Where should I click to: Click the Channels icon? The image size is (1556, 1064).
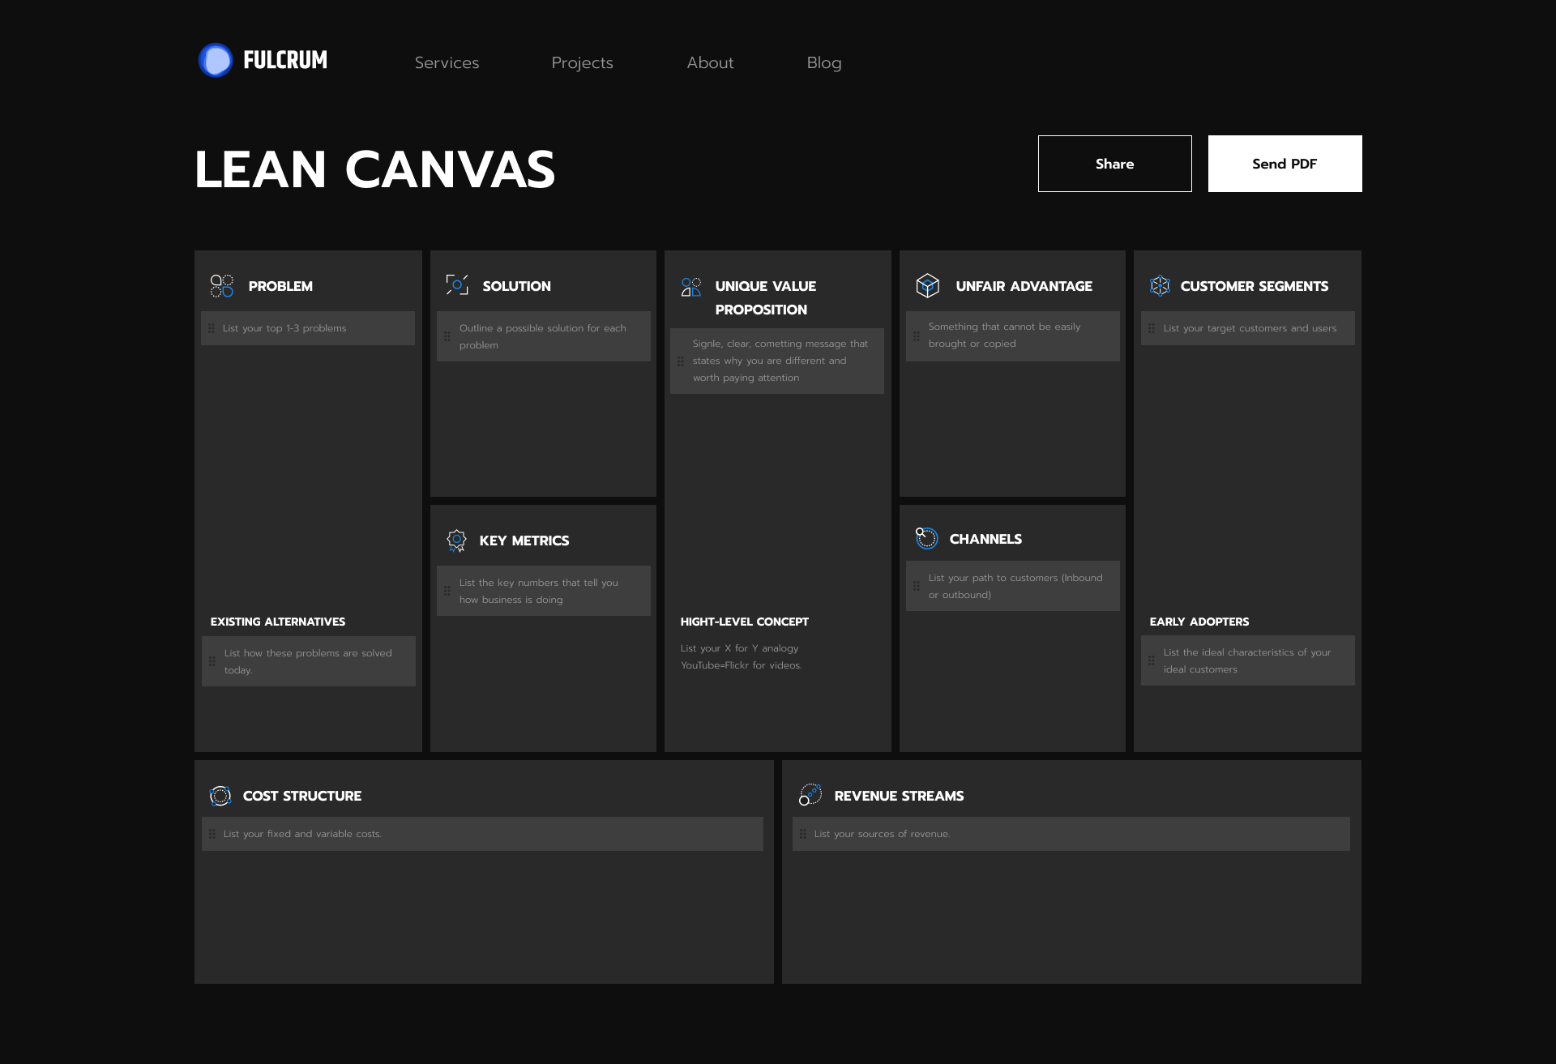925,539
